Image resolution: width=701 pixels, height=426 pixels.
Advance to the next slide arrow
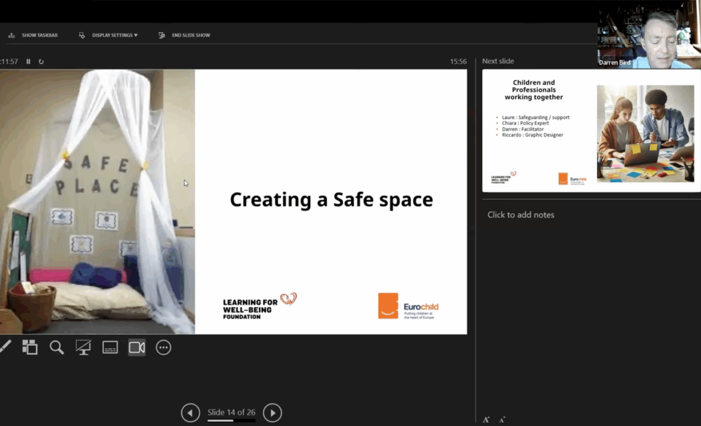point(272,412)
